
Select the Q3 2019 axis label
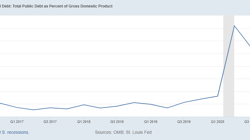184,121
